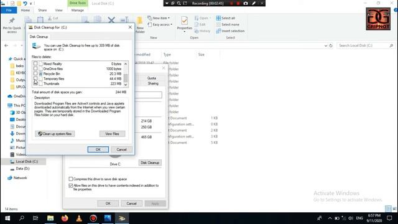Select the Disk Cleanup tab
Image resolution: width=398 pixels, height=224 pixels.
point(39,37)
